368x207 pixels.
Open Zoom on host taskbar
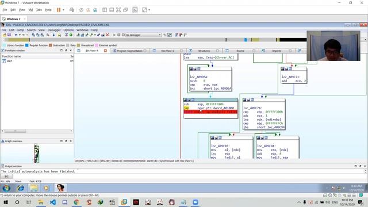coord(195,202)
